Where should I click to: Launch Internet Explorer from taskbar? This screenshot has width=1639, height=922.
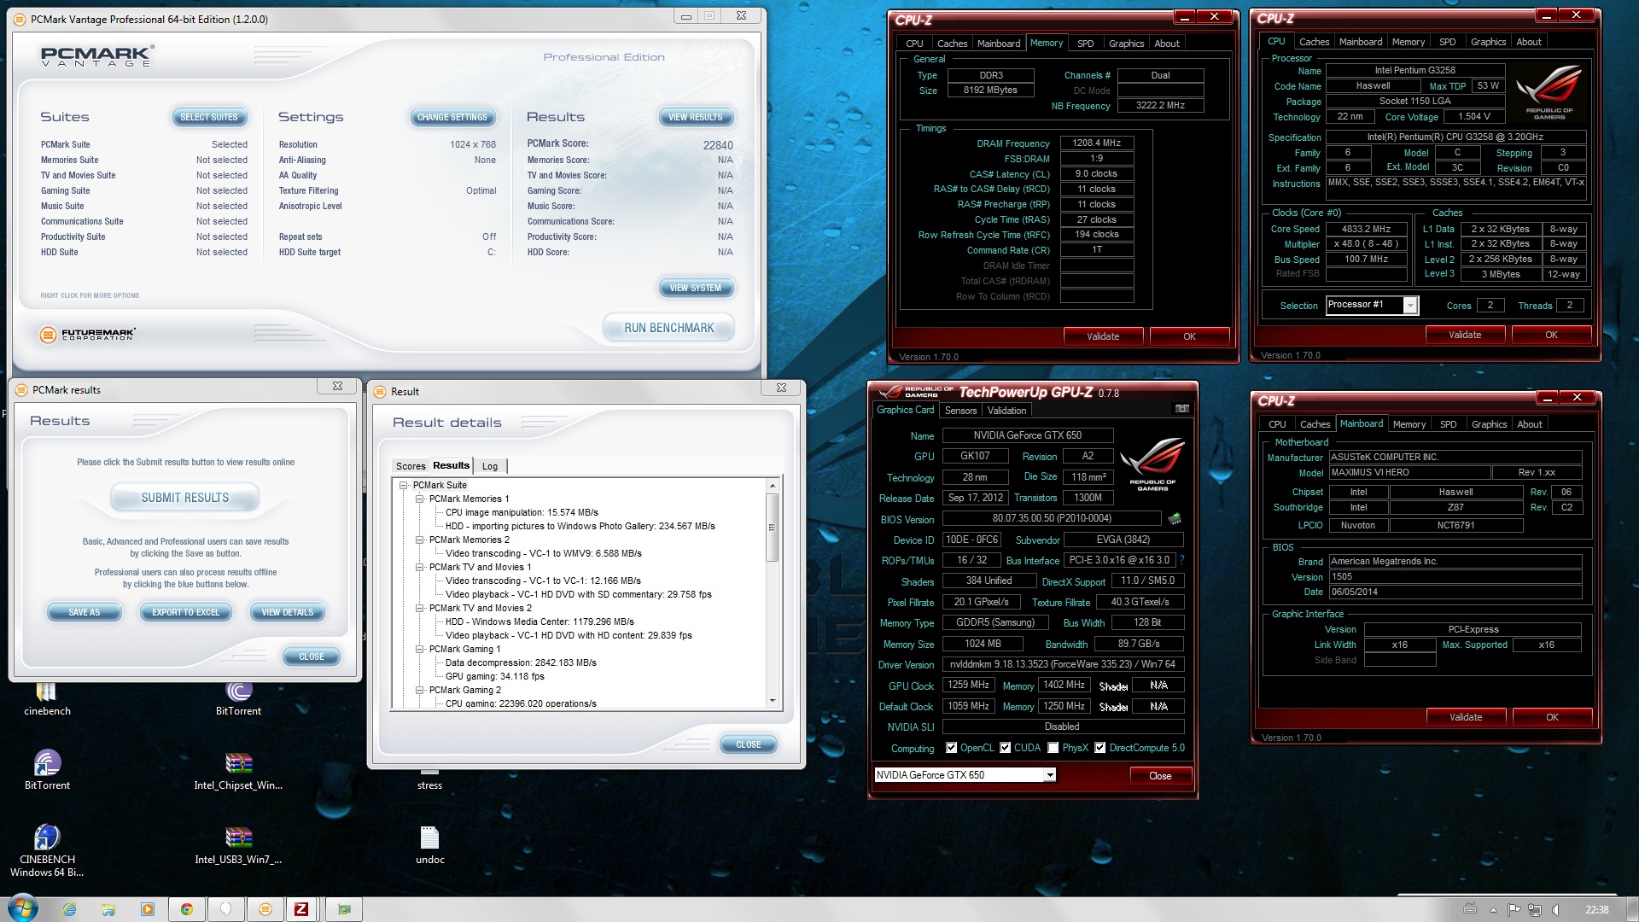(x=69, y=909)
